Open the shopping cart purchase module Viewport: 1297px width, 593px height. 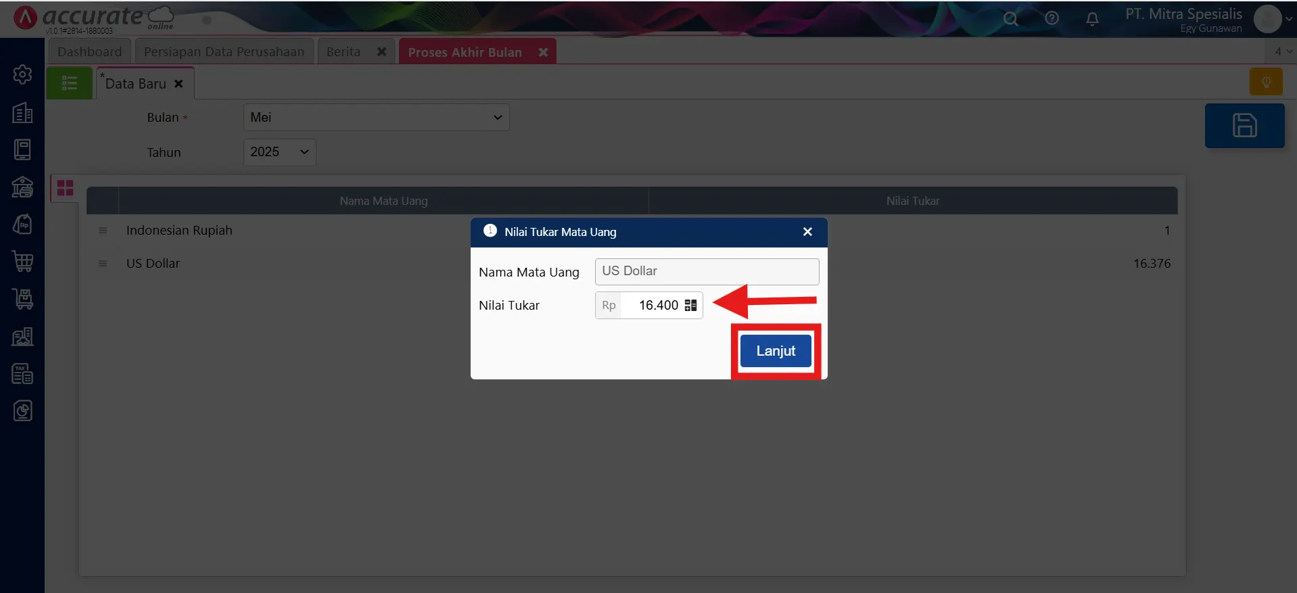click(x=22, y=261)
